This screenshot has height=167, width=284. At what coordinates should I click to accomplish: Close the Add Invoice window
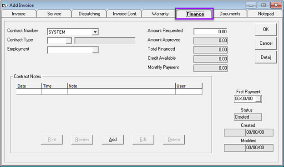click(x=276, y=5)
